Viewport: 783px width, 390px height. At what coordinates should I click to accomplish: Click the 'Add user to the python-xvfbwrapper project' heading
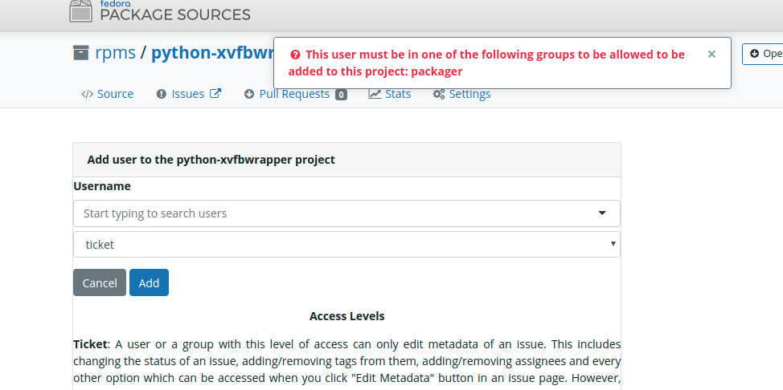211,160
